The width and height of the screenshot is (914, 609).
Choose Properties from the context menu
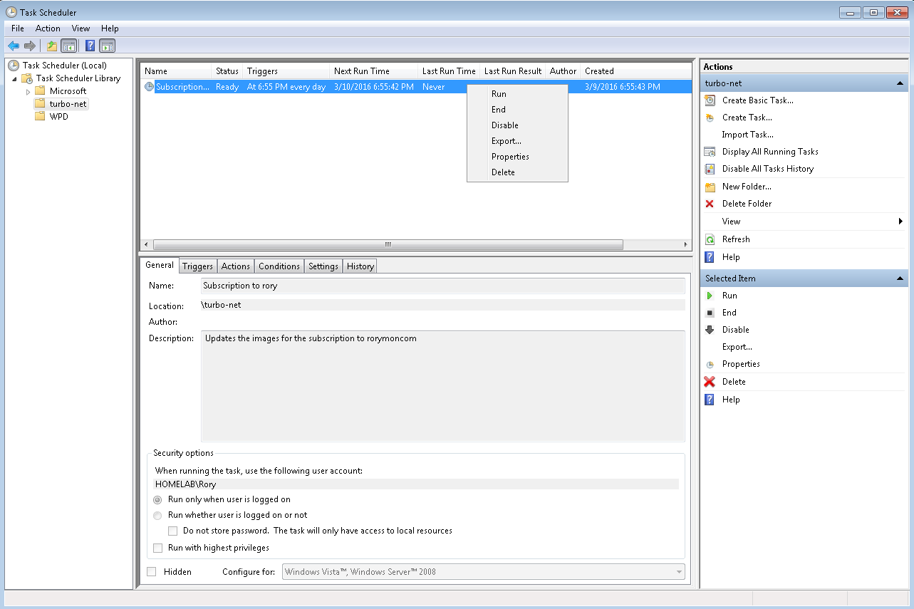click(510, 157)
